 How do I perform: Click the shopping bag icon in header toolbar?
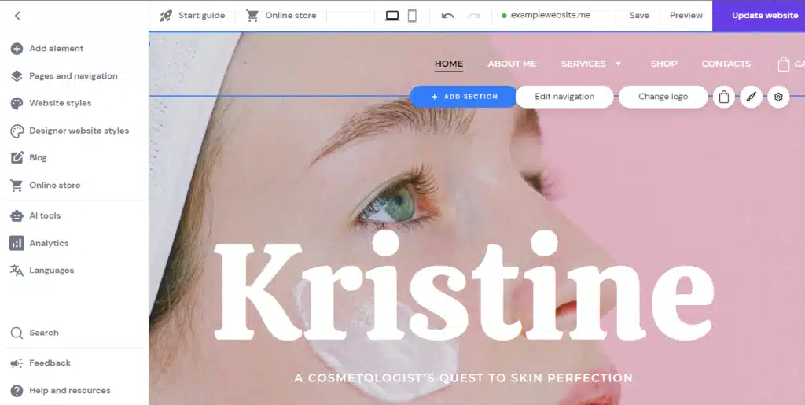[x=724, y=97]
